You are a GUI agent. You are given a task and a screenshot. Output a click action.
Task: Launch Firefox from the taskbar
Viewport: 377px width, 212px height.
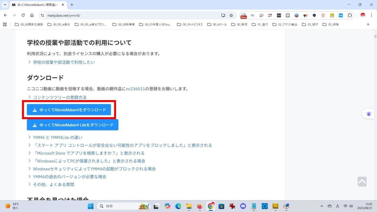pyautogui.click(x=200, y=206)
